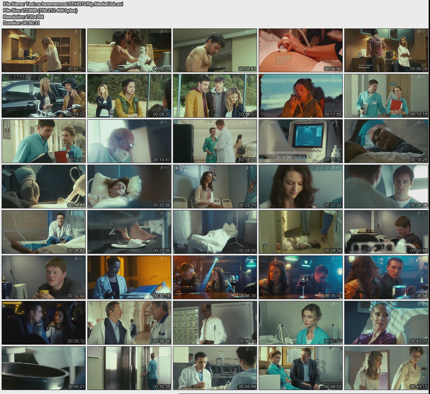Viewport: 430px width, 394px height.
Task: Open the motorcycle helmet scene at 00:07:23
Action: point(44,96)
